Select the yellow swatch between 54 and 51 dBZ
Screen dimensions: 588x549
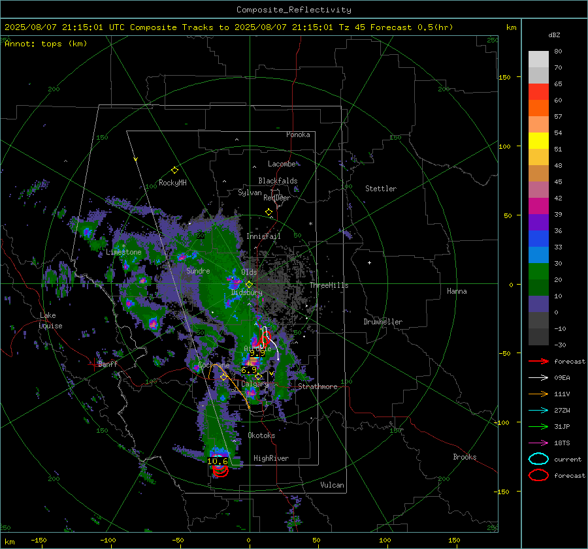538,141
